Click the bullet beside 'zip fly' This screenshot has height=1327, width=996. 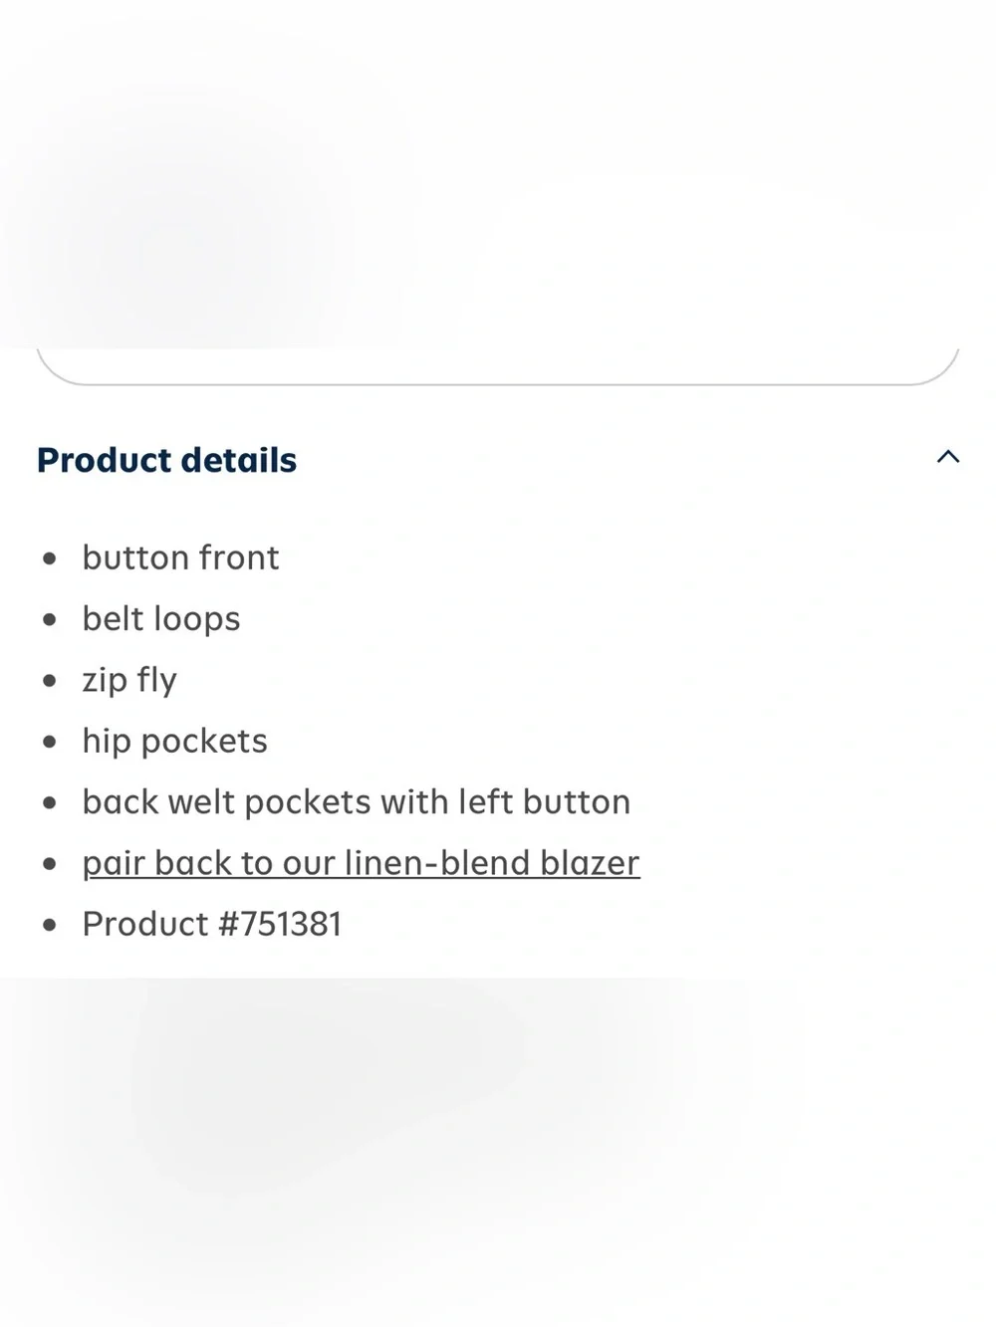tap(50, 681)
